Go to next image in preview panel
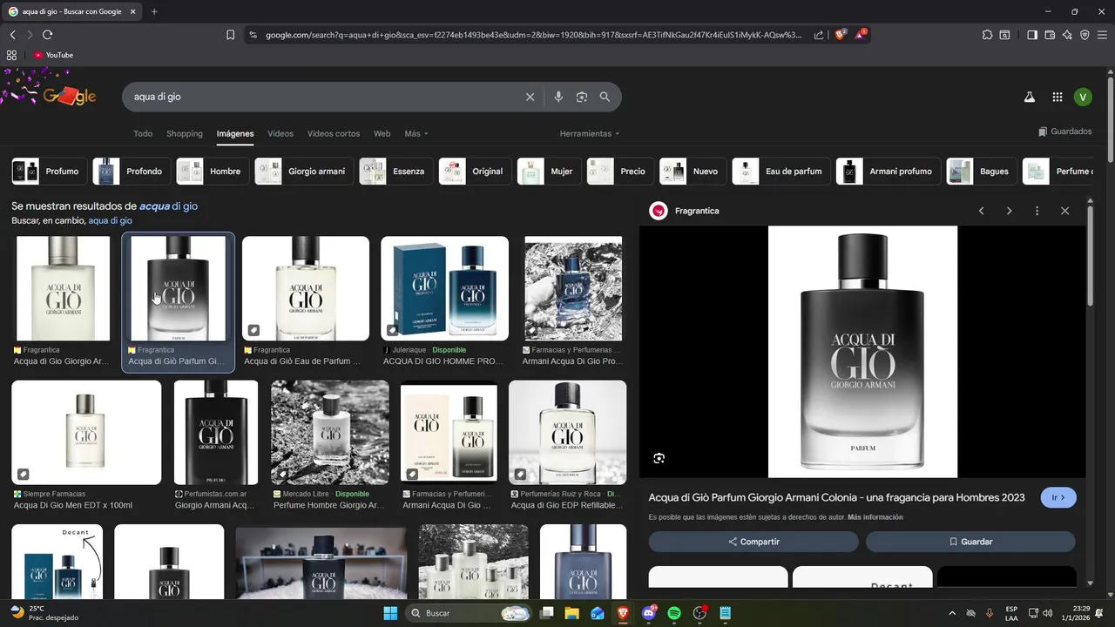The width and height of the screenshot is (1115, 627). pos(1010,211)
